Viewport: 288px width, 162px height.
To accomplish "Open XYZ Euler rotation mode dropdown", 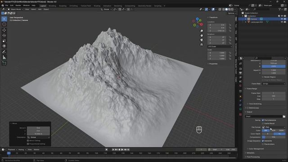I will 220,46.
